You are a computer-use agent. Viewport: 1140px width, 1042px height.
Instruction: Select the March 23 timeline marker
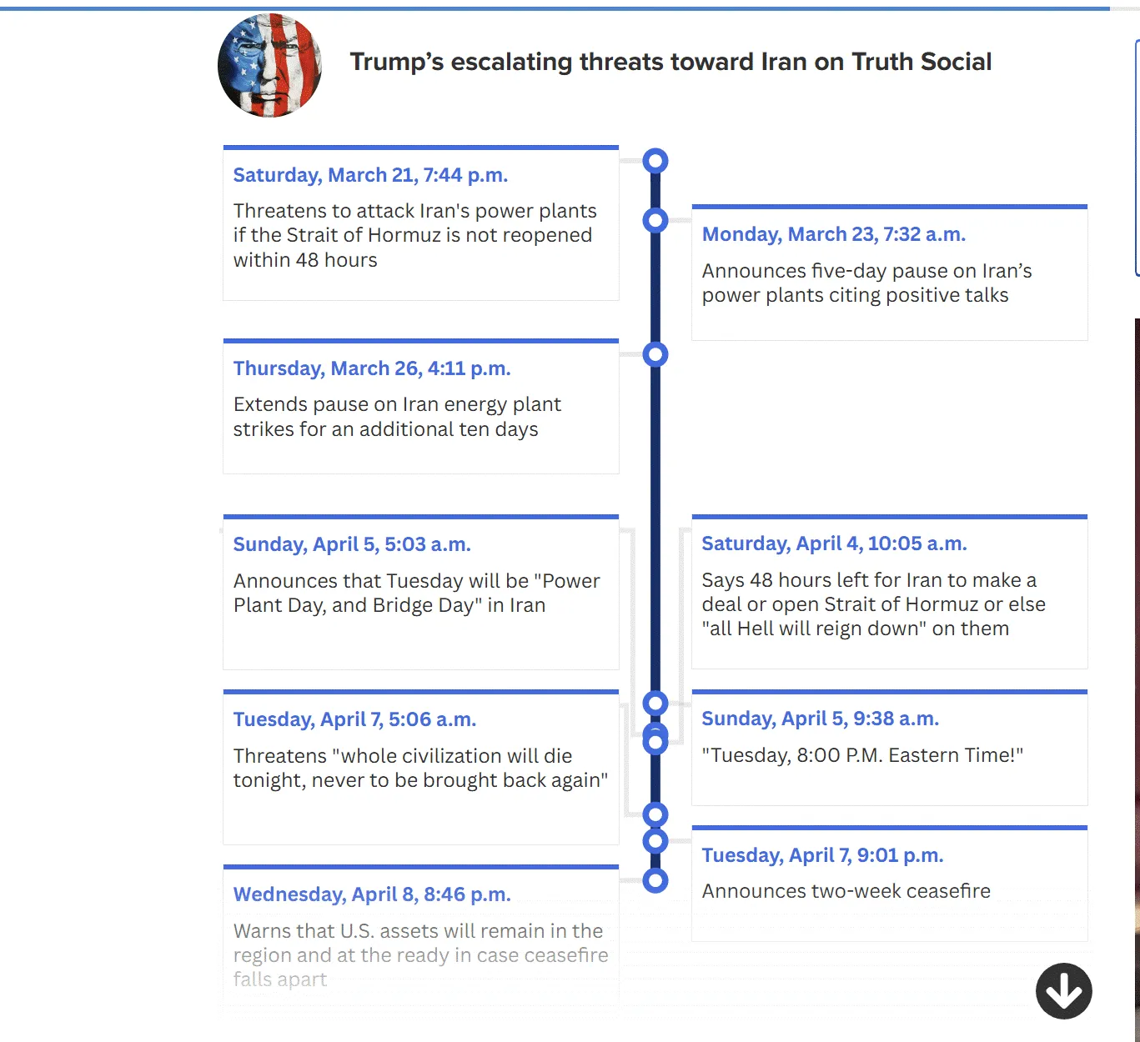655,221
